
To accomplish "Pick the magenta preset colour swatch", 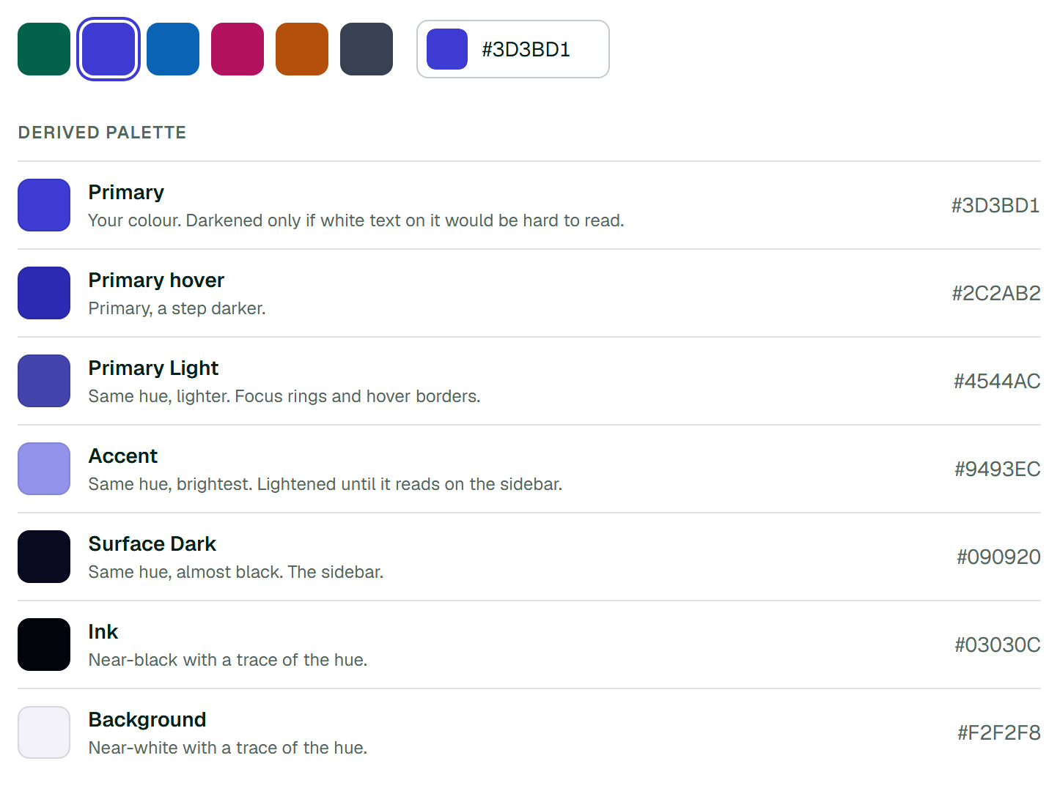I will click(x=238, y=49).
